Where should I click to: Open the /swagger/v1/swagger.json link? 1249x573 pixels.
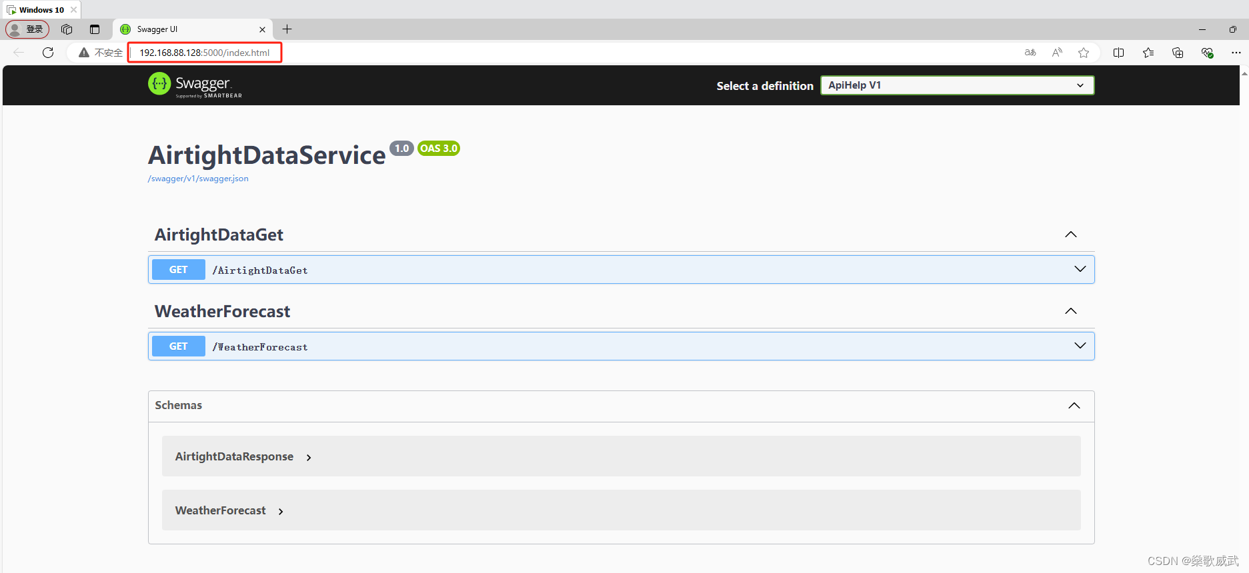click(198, 179)
